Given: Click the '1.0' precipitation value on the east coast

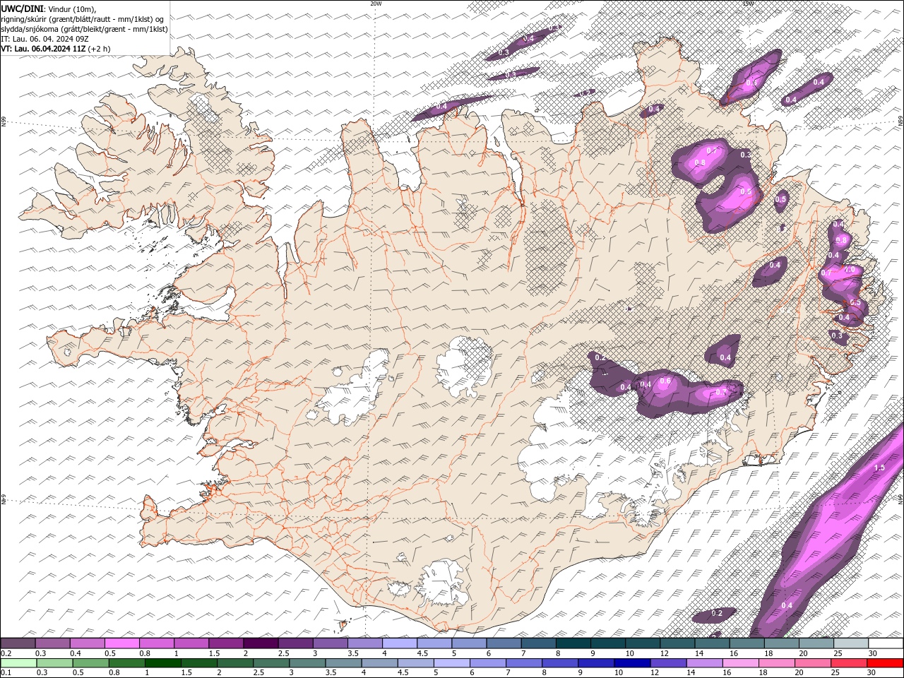Looking at the screenshot, I should click(850, 270).
